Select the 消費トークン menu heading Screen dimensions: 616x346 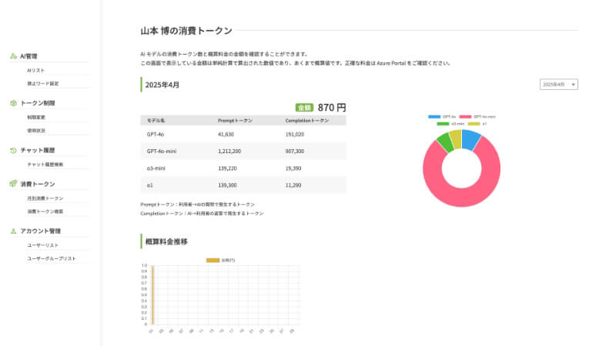click(38, 184)
